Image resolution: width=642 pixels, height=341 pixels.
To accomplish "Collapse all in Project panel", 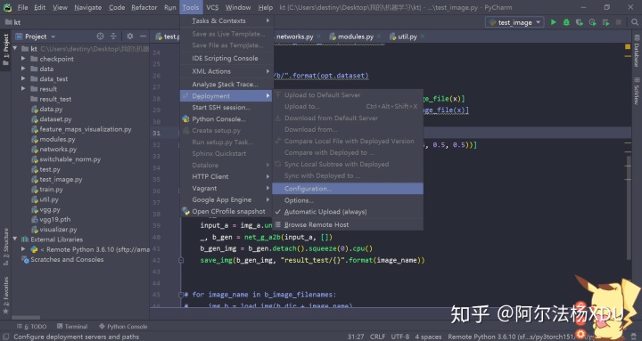I will [113, 37].
